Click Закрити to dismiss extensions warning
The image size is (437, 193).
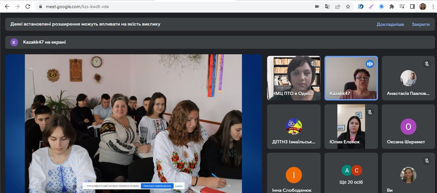click(x=421, y=24)
